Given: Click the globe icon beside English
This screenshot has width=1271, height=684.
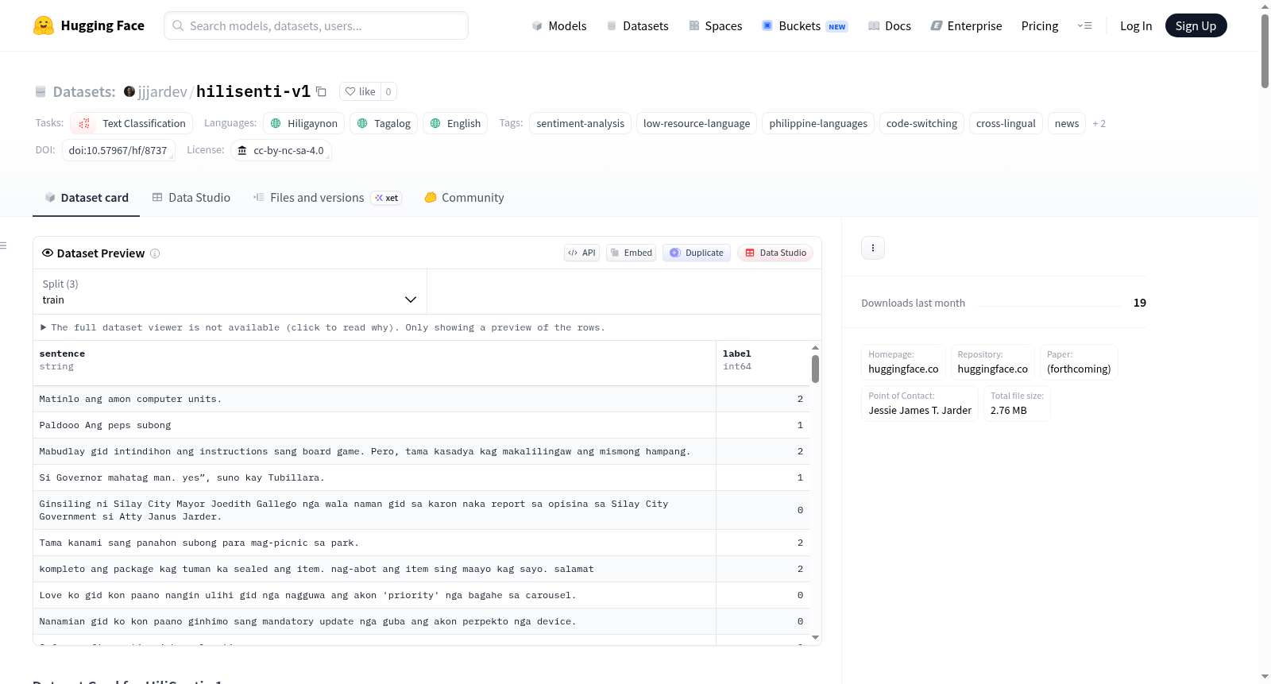Looking at the screenshot, I should [x=435, y=123].
